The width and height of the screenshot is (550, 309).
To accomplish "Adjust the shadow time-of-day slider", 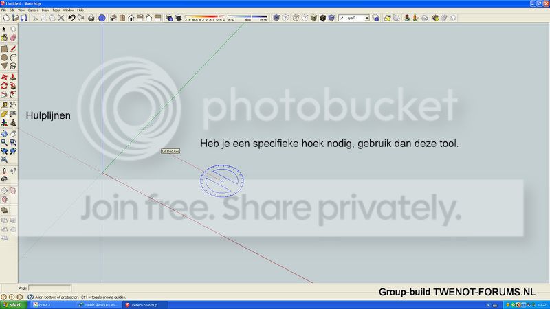I will [247, 18].
